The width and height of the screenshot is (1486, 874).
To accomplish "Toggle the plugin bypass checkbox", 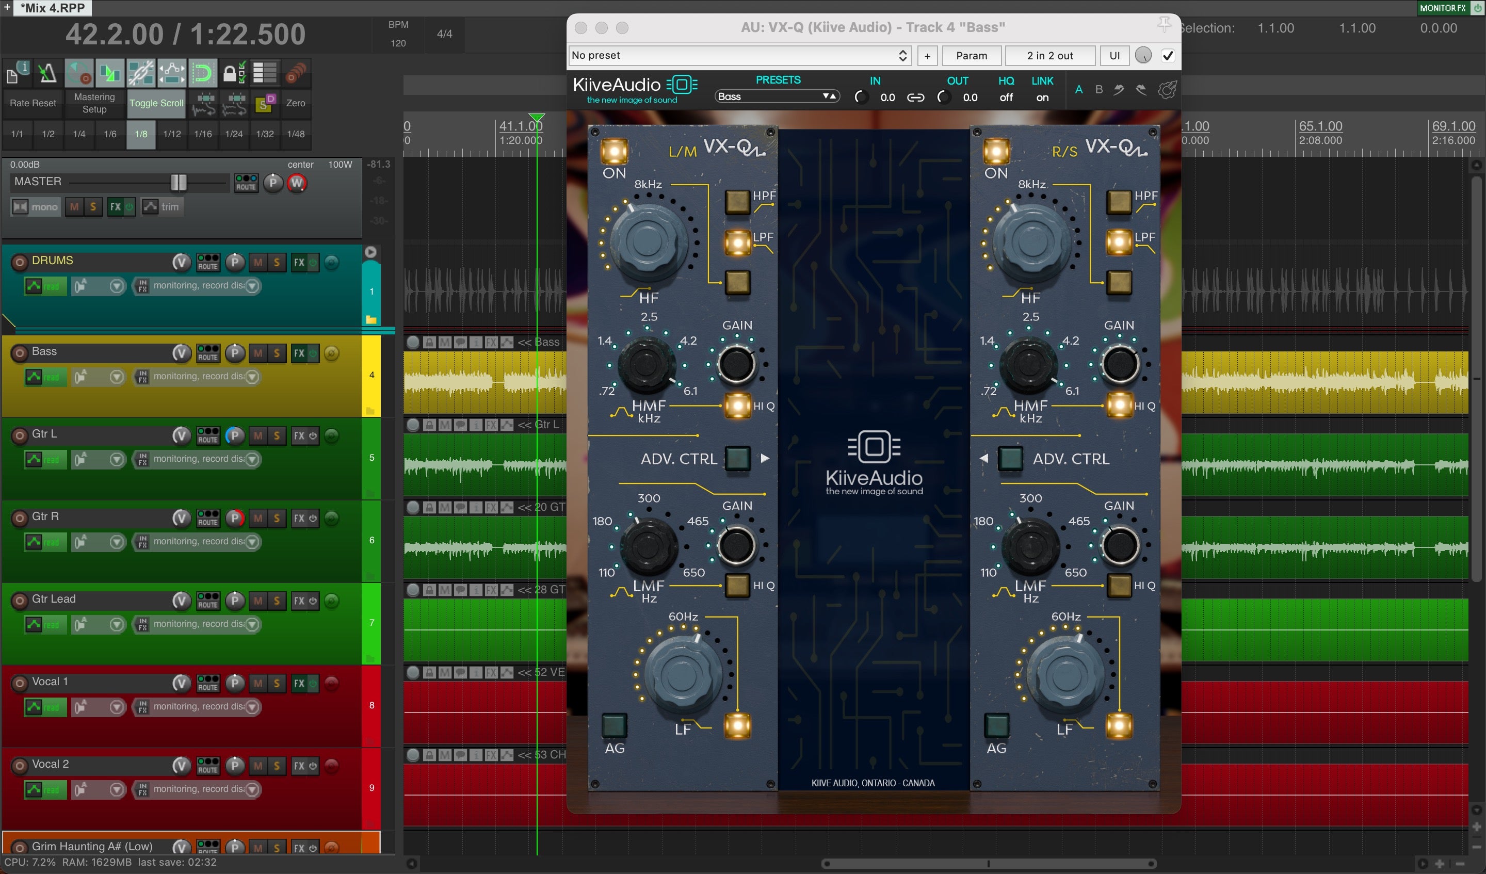I will click(1167, 55).
